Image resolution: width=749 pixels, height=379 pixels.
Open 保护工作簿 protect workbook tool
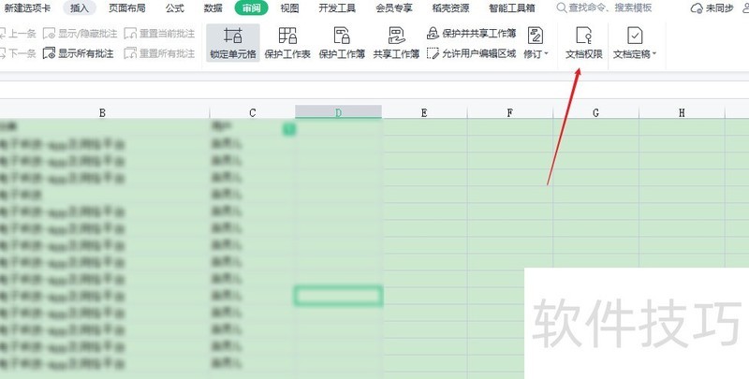(342, 43)
